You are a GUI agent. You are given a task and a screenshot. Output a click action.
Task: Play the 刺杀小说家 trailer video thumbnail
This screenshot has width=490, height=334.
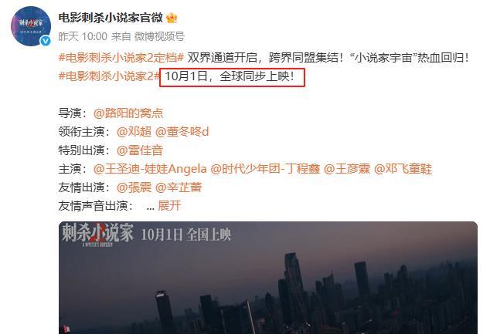click(x=268, y=278)
